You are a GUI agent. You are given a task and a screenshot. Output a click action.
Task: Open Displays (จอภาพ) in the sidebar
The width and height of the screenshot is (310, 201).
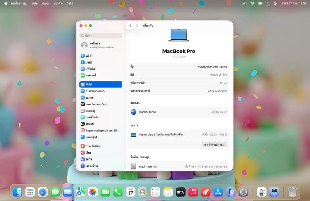[x=100, y=97]
